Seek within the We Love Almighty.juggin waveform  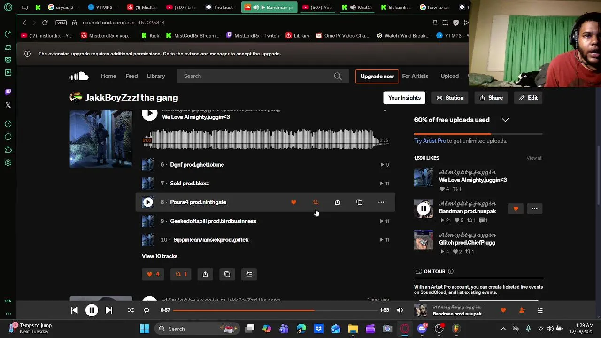pos(266,140)
